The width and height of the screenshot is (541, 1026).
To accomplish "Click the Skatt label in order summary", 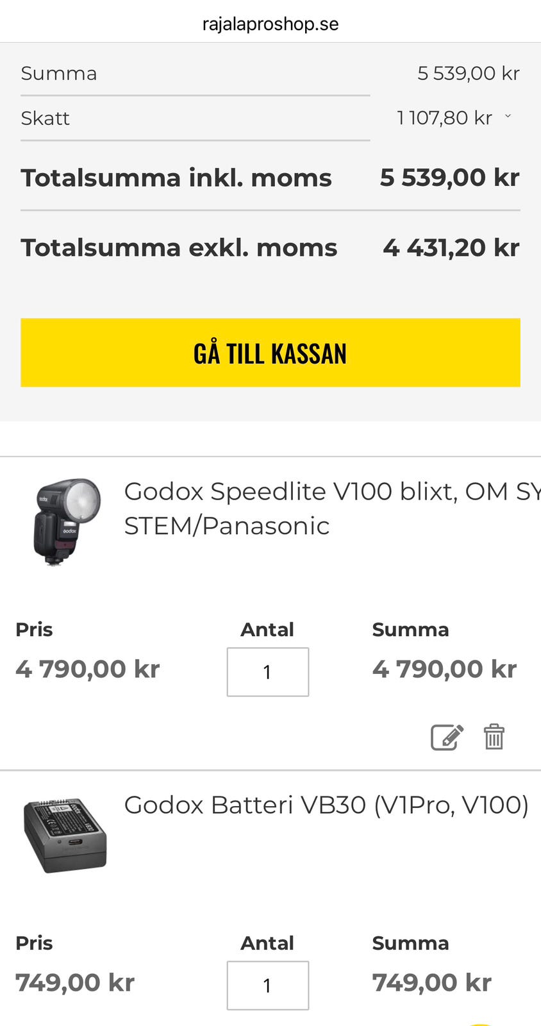I will pyautogui.click(x=45, y=119).
